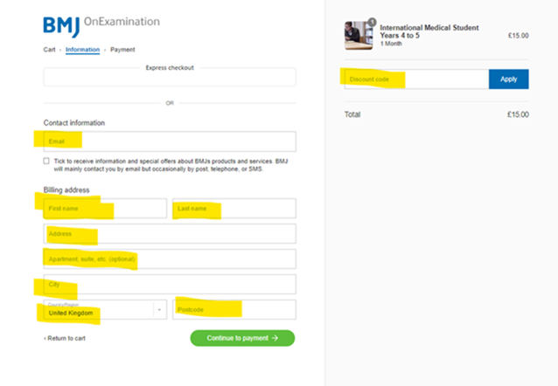
Task: Click the BMJ OnExamination logo
Action: click(101, 26)
